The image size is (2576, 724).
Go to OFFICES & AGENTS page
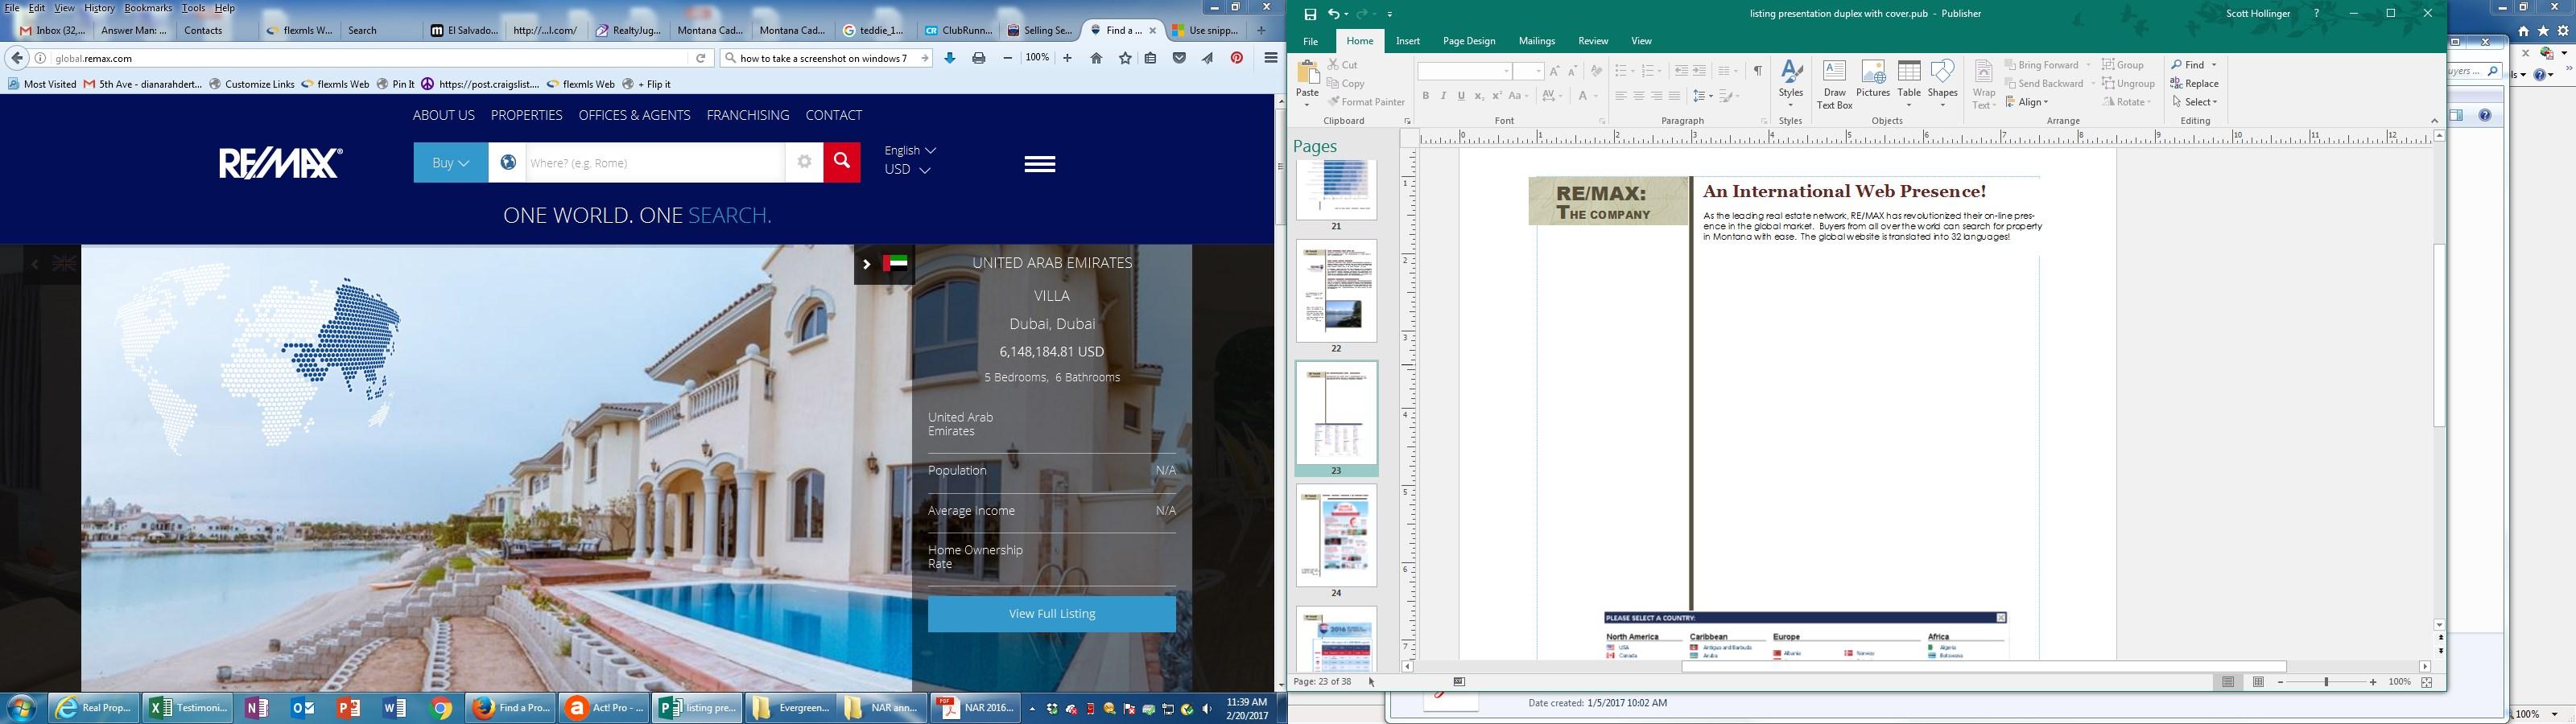(x=634, y=115)
